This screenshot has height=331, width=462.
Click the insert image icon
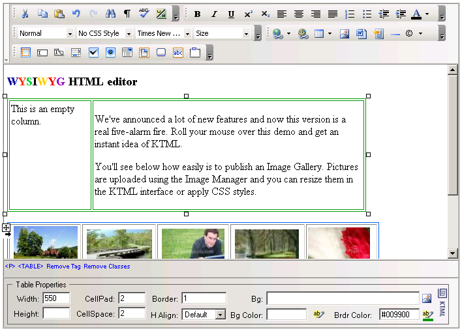345,34
